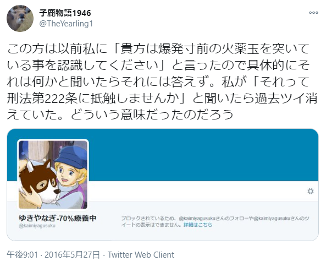Image resolution: width=326 pixels, height=267 pixels.
Task: Click the deer profile avatar
Action: (x=20, y=18)
